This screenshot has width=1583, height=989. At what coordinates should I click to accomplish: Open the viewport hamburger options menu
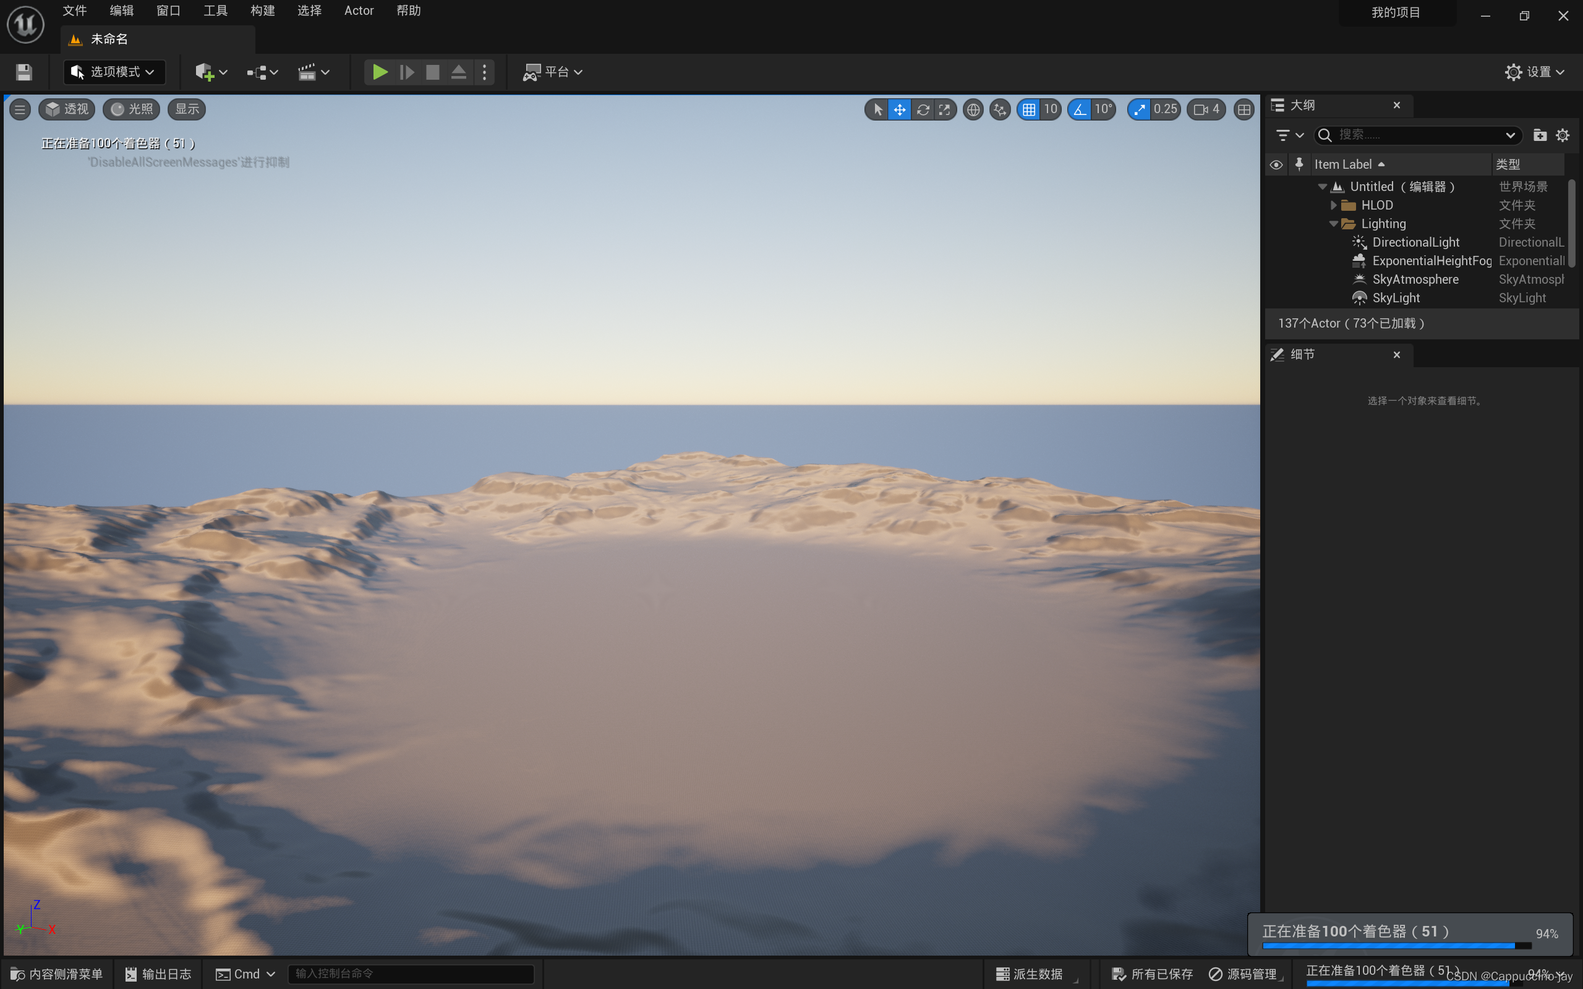pos(20,109)
